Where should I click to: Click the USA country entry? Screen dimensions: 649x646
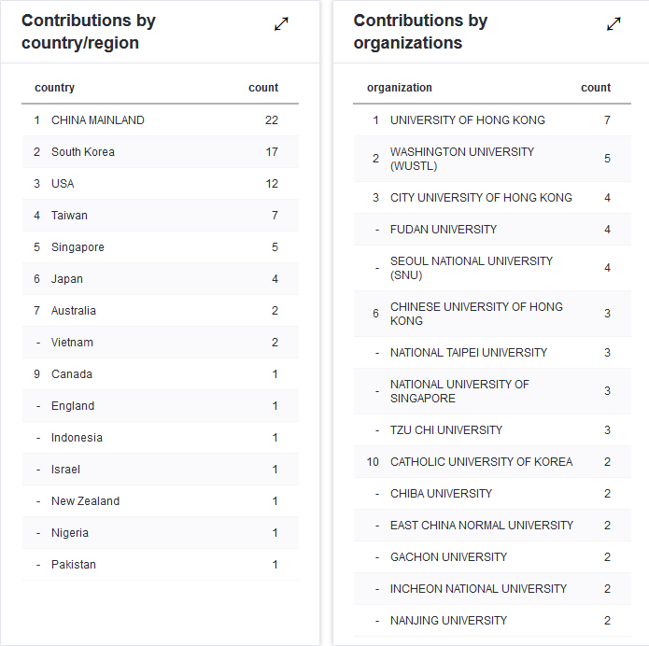(63, 184)
